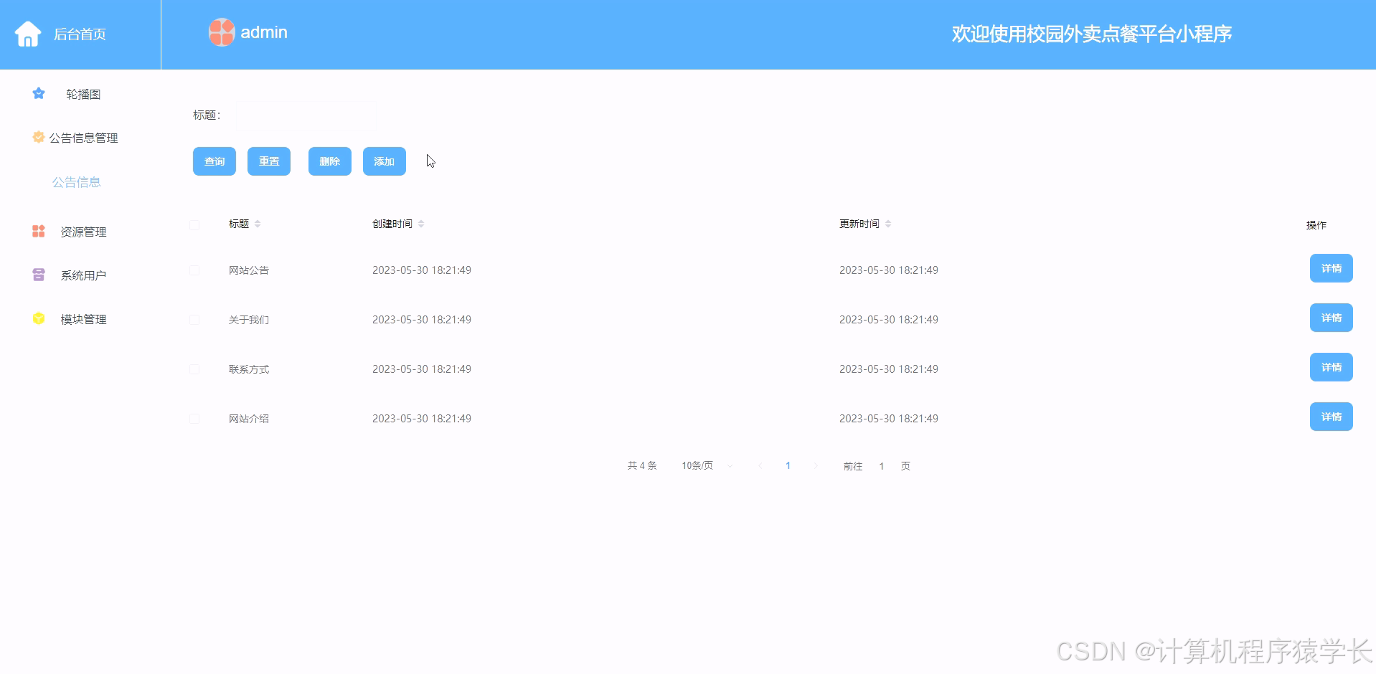Check the 网站介绍 row checkbox

[x=194, y=419]
